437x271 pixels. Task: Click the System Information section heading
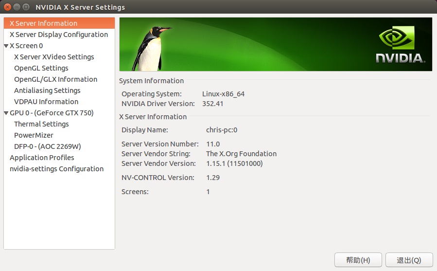point(151,81)
